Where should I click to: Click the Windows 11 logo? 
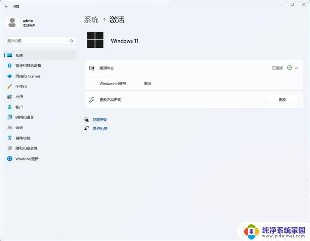95,40
